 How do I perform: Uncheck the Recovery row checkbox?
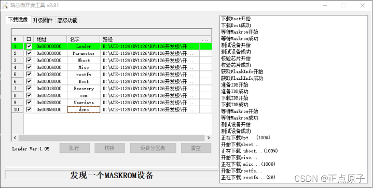point(29,88)
